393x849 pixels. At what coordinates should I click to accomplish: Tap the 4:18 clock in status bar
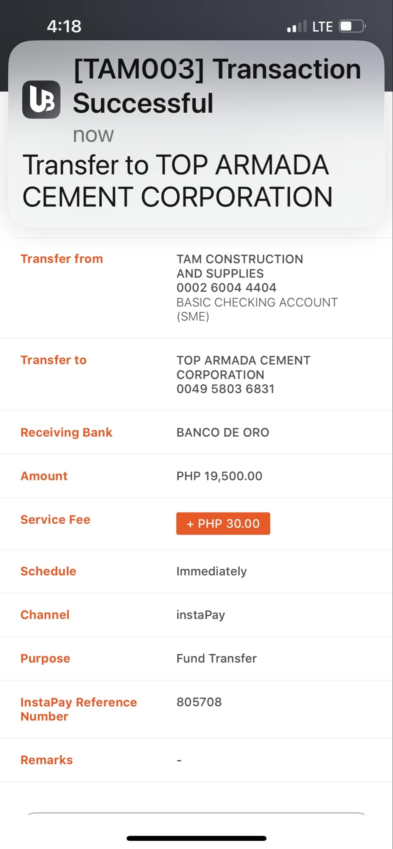(64, 27)
